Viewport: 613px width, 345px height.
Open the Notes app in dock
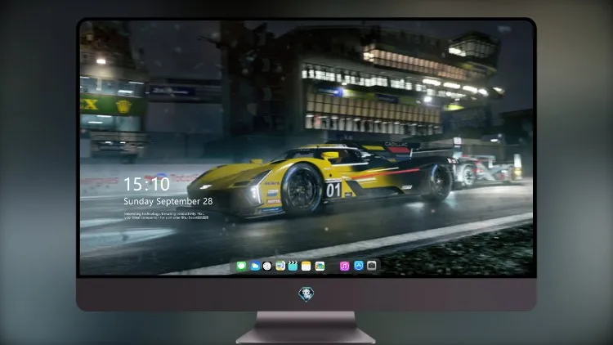(306, 266)
